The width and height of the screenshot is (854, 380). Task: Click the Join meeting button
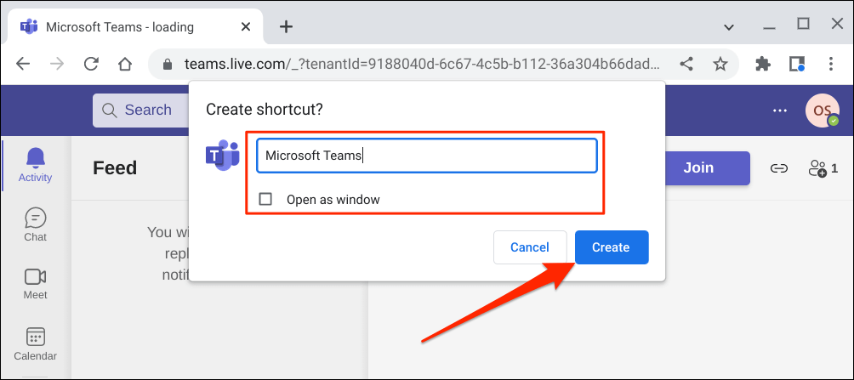pos(697,167)
